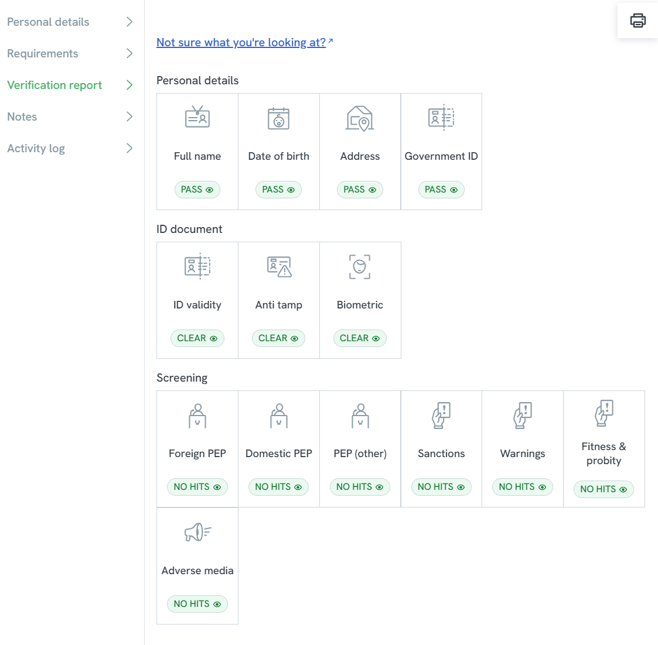
Task: Click the print icon
Action: 637,20
